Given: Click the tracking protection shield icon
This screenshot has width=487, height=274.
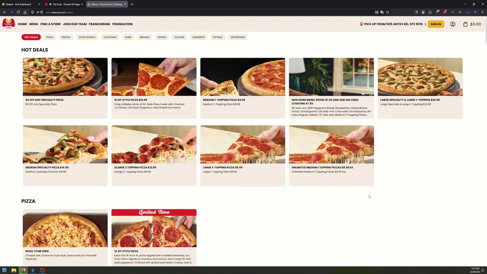Looking at the screenshot, I should point(32,12).
